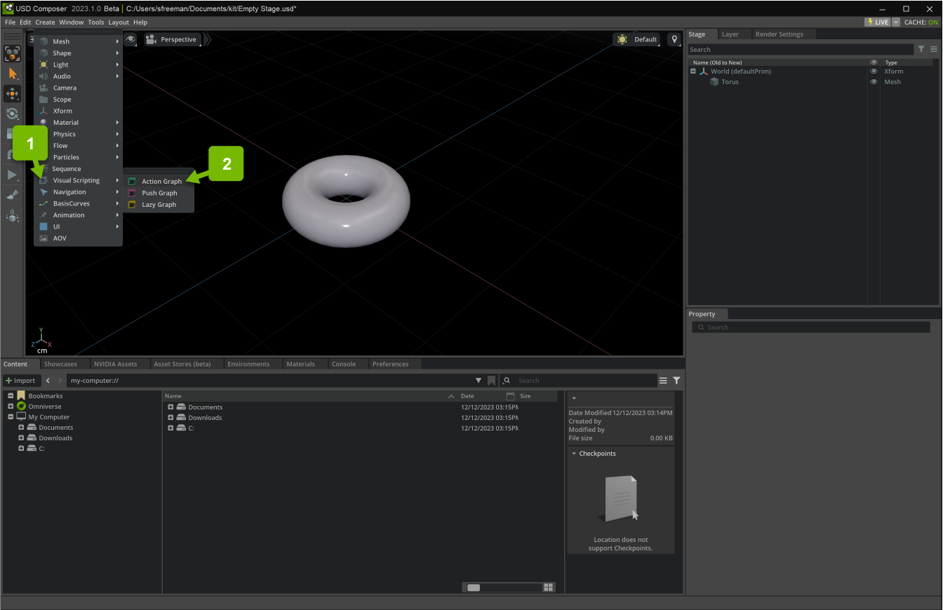
Task: Expand the Omniverse tree node
Action: pos(11,407)
